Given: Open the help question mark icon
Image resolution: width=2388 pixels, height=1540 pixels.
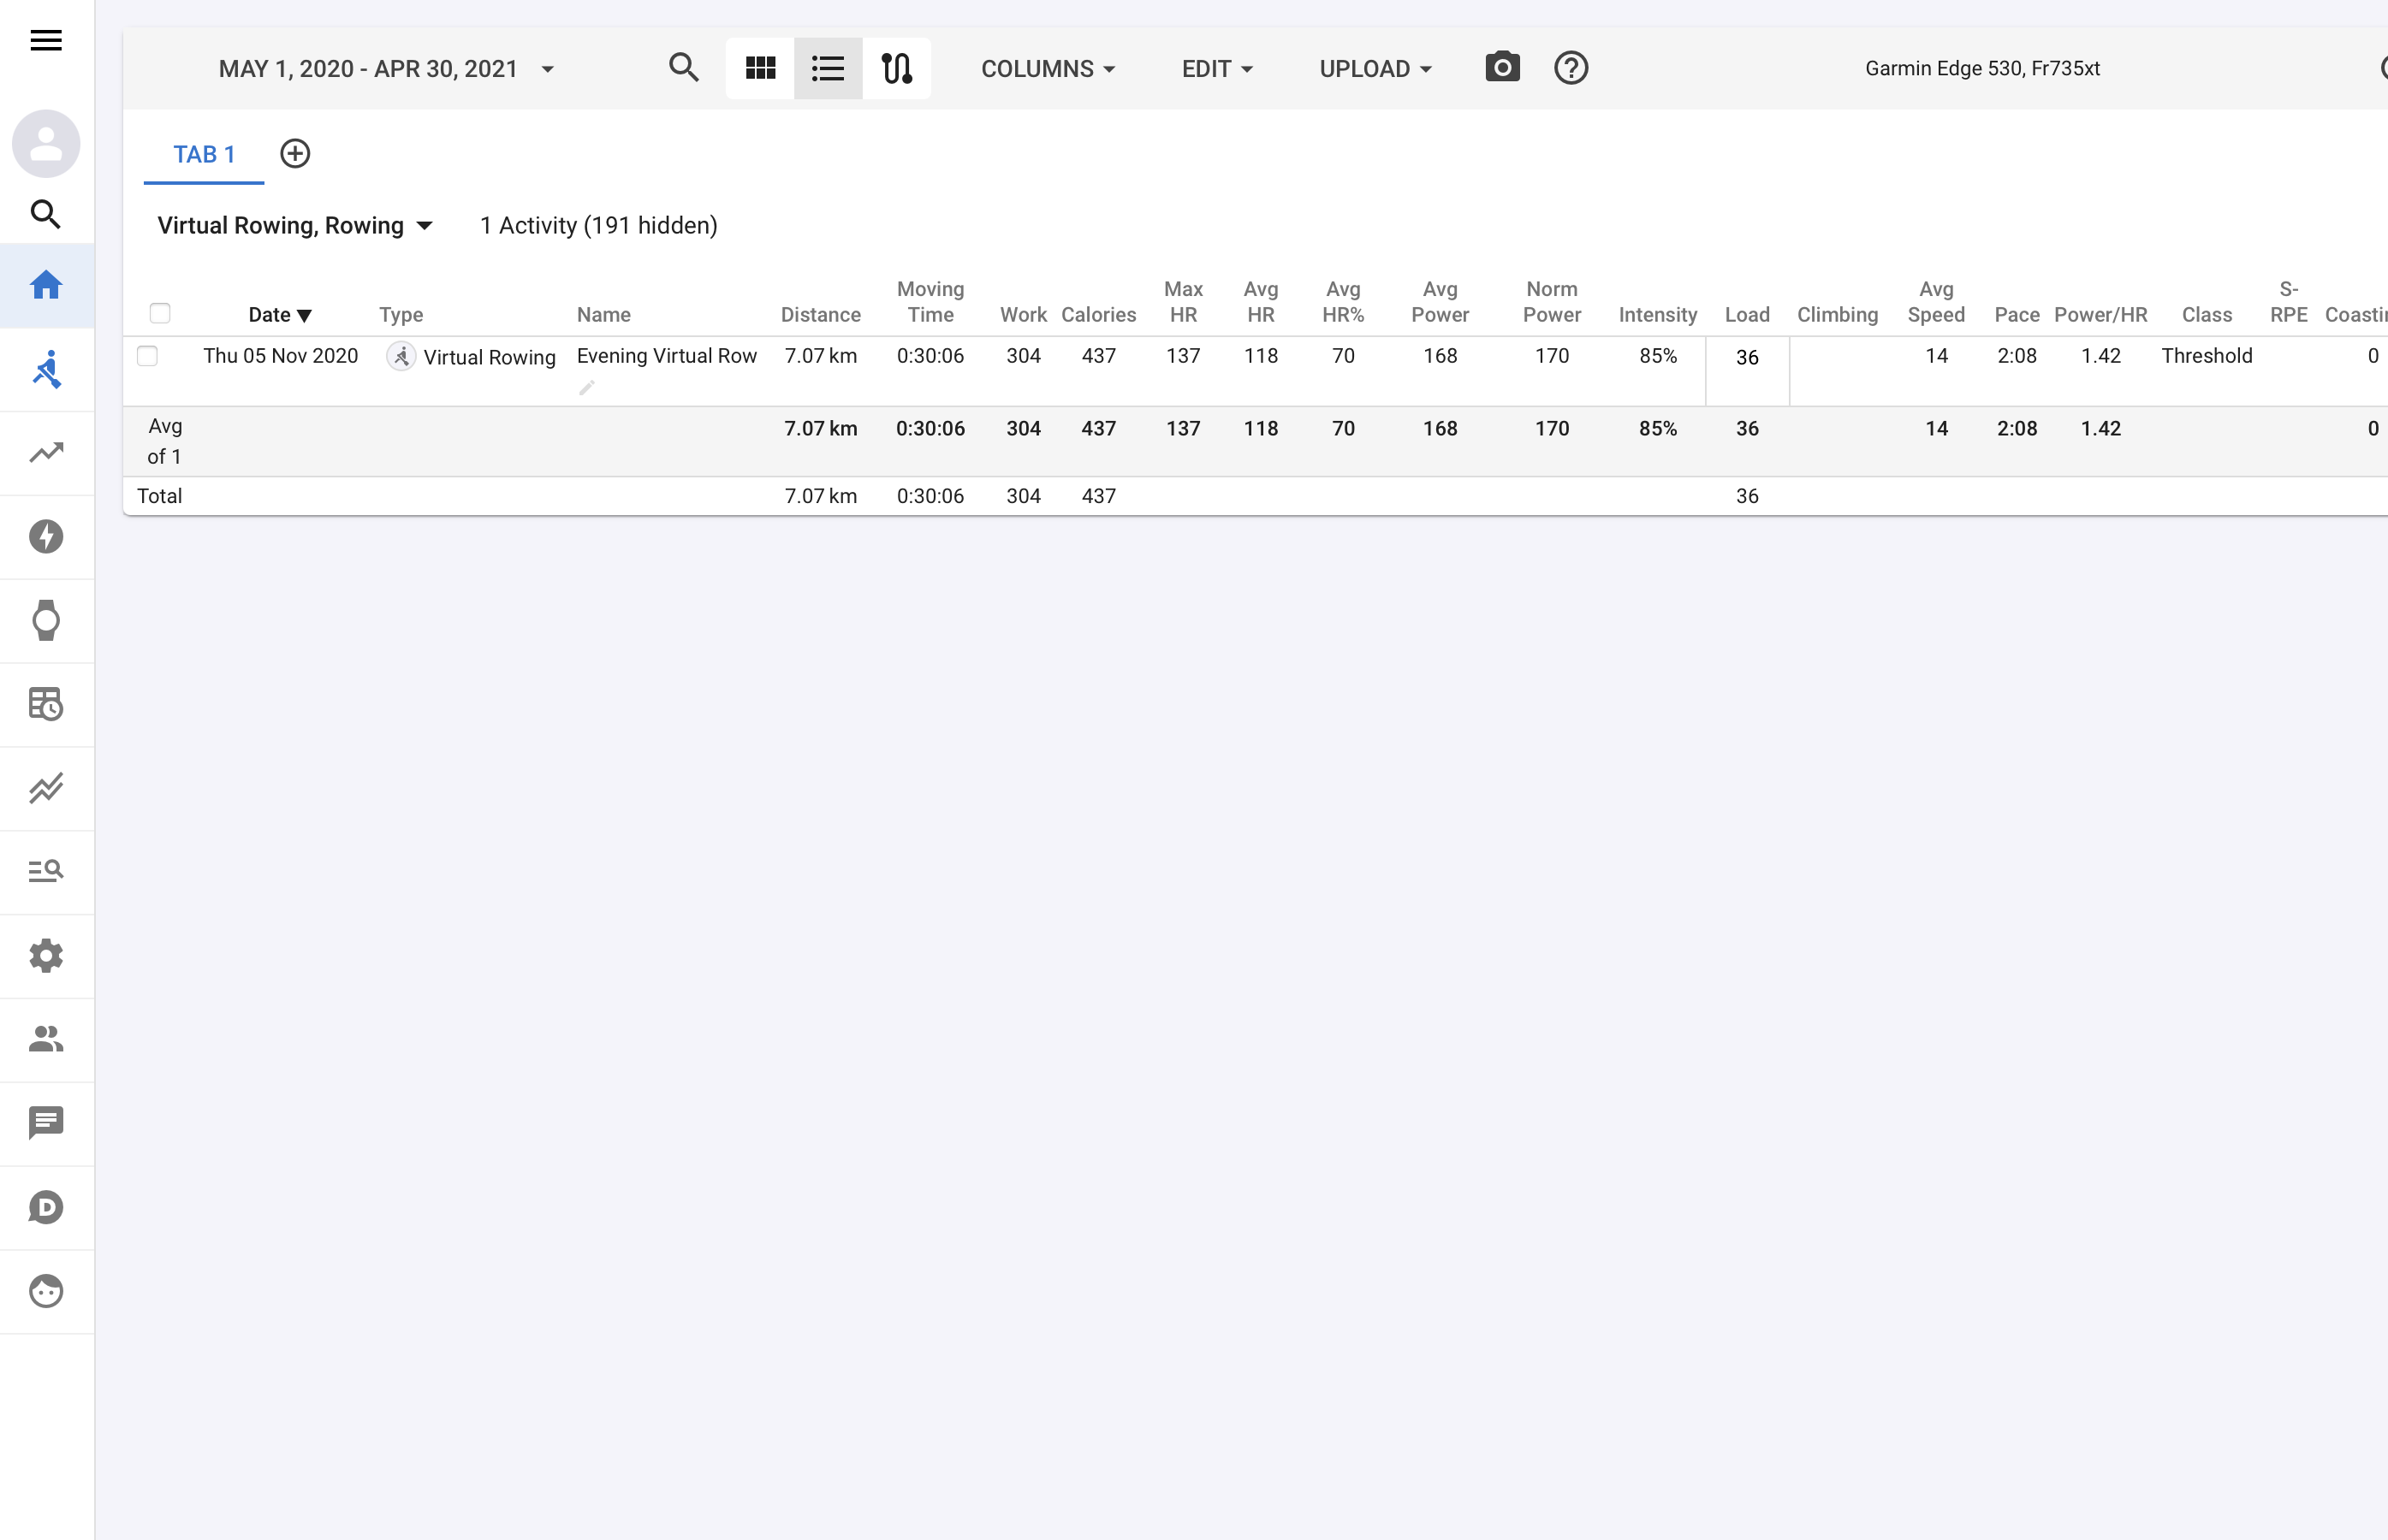Looking at the screenshot, I should pos(1571,68).
